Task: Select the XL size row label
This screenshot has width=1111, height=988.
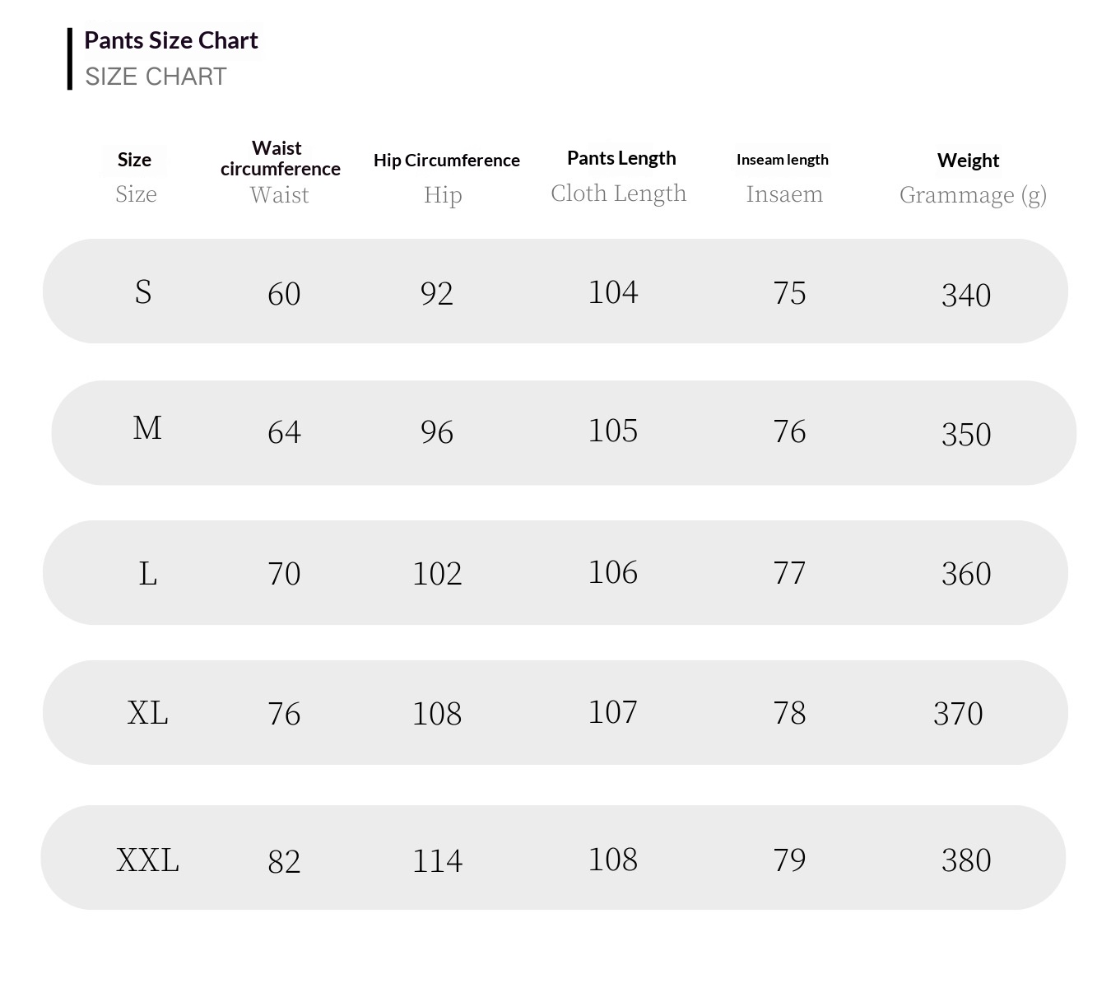Action: (147, 712)
